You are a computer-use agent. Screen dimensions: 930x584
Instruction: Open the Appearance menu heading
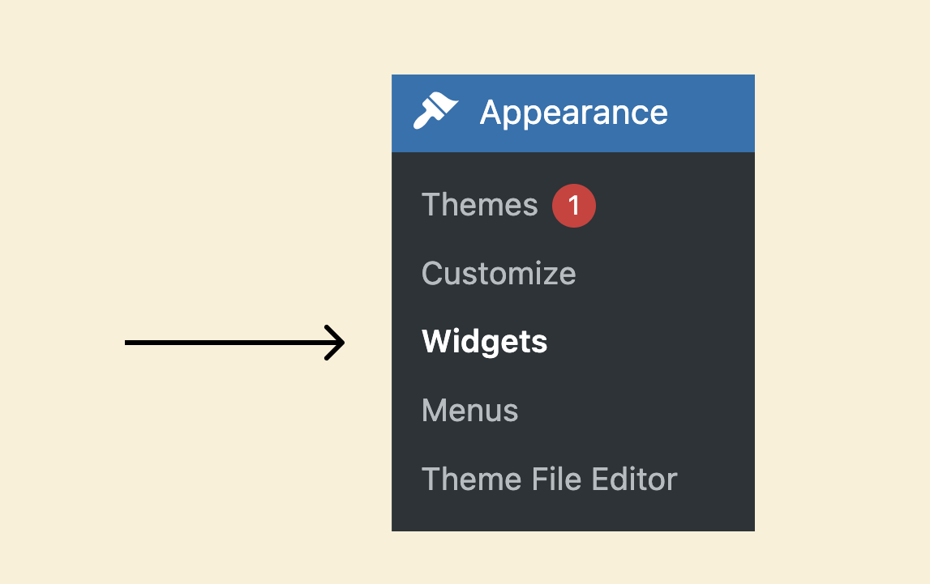573,113
